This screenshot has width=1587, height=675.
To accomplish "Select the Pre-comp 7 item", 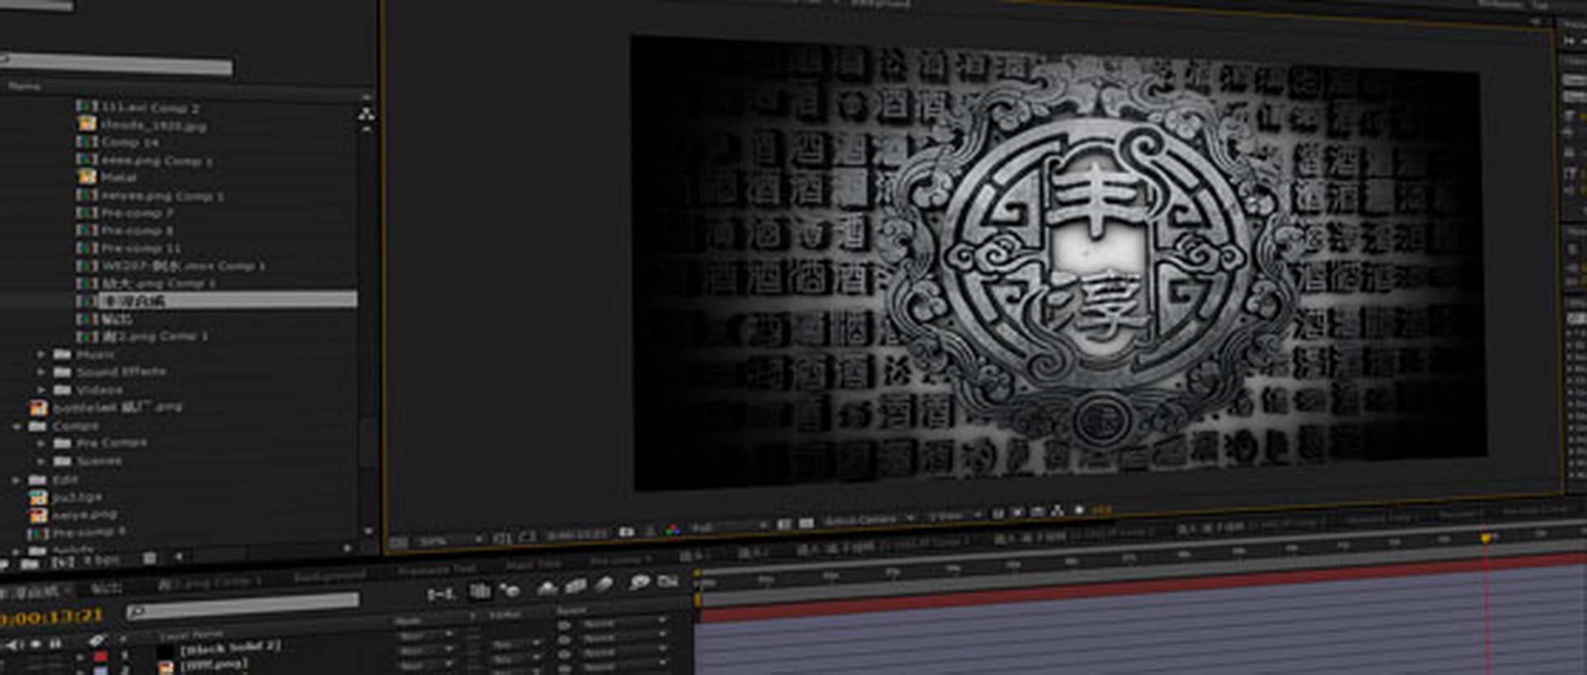I will [x=137, y=213].
